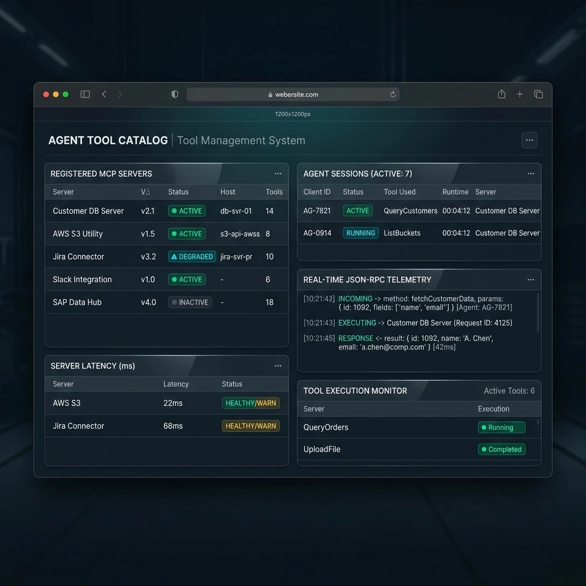586x586 pixels.
Task: Sort by Status column in MCP Servers table
Action: [179, 192]
